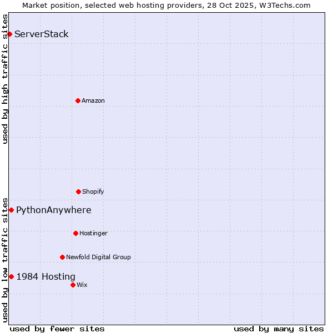Image resolution: width=333 pixels, height=333 pixels.
Task: Click the Wix data point diamond
Action: (73, 285)
